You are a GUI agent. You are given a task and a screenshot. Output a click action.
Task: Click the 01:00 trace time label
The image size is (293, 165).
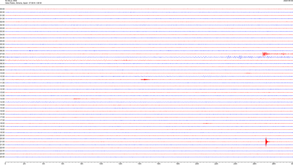coord(2,15)
